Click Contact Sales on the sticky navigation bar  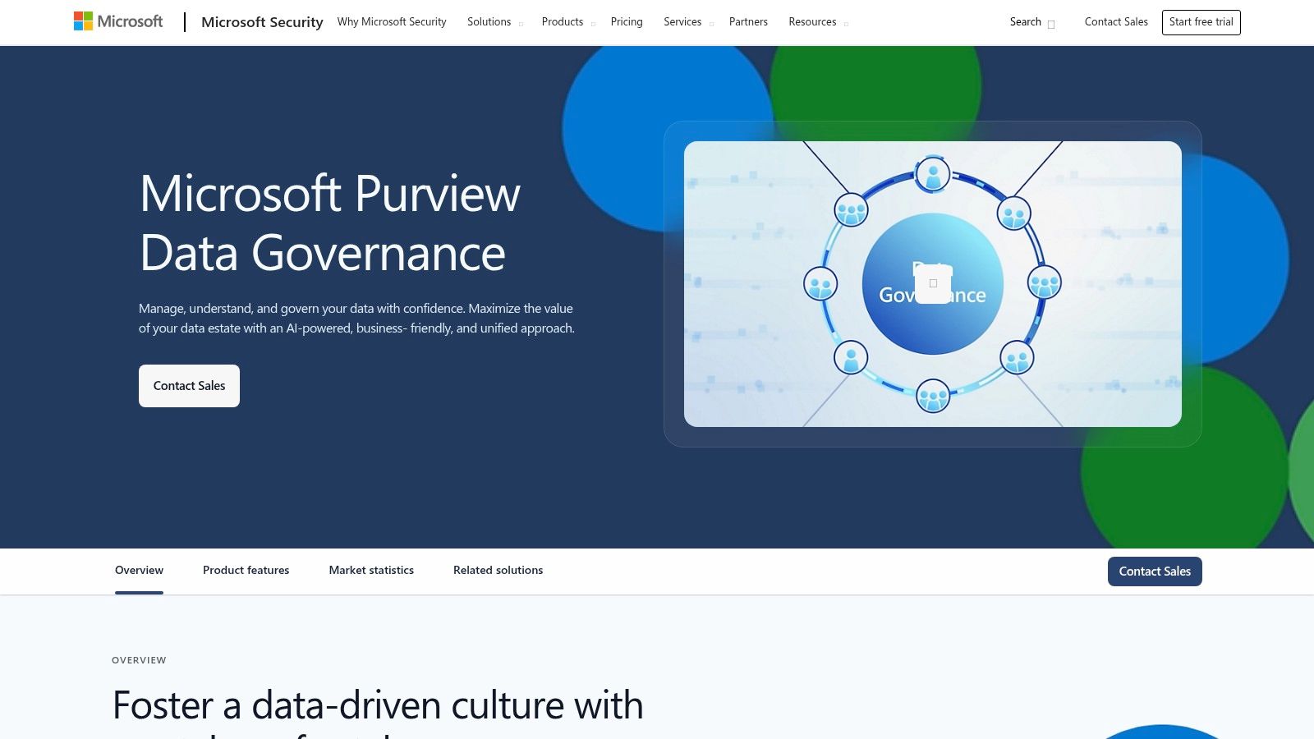pyautogui.click(x=1155, y=571)
